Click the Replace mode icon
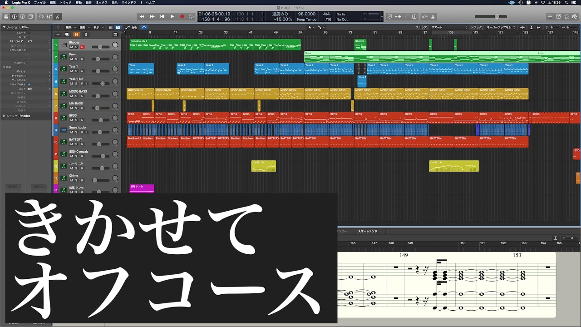This screenshot has height=327, width=581. (x=390, y=16)
